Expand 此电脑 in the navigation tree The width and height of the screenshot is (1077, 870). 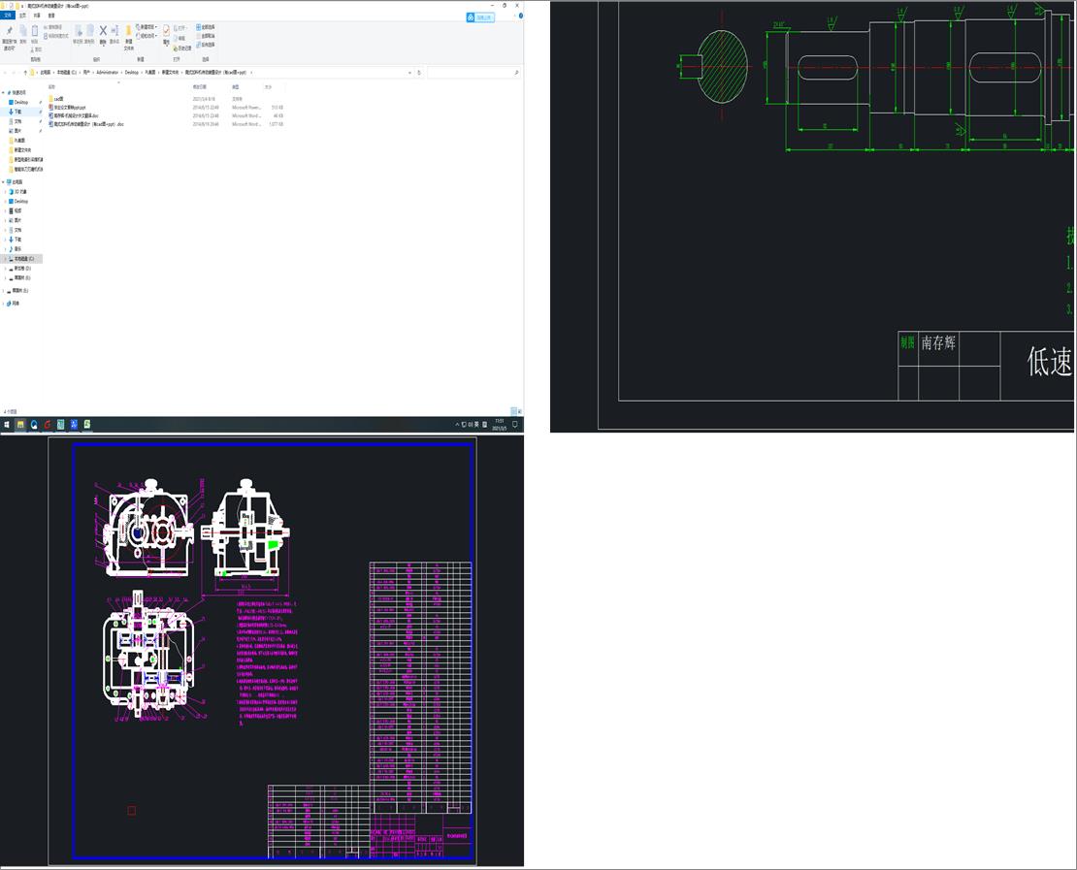click(6, 180)
